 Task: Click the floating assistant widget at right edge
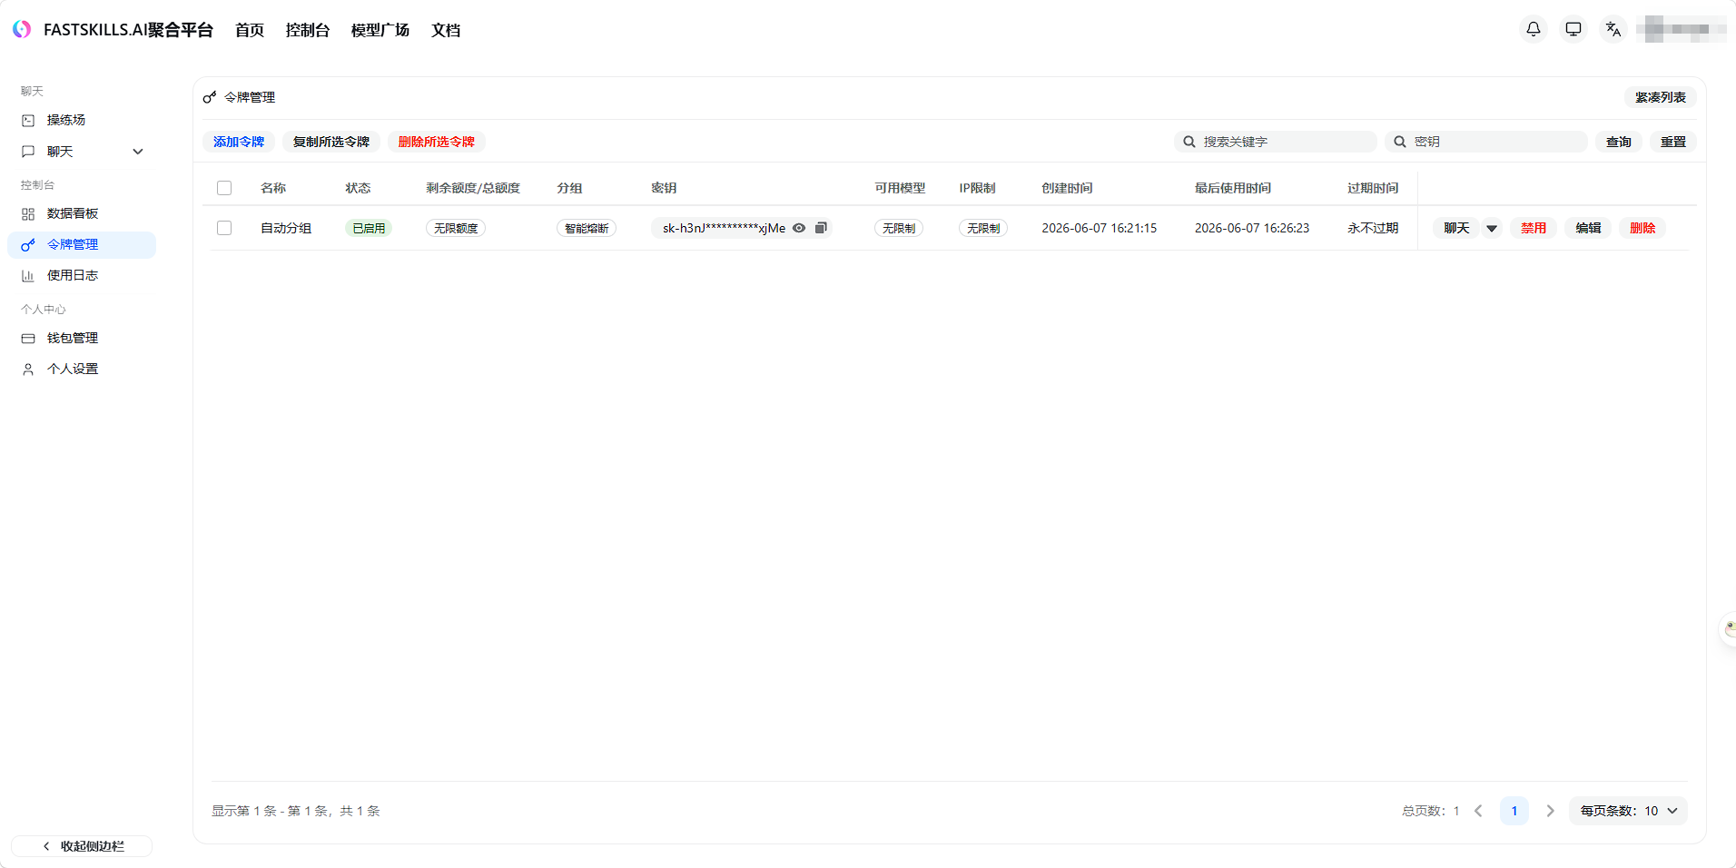1729,628
